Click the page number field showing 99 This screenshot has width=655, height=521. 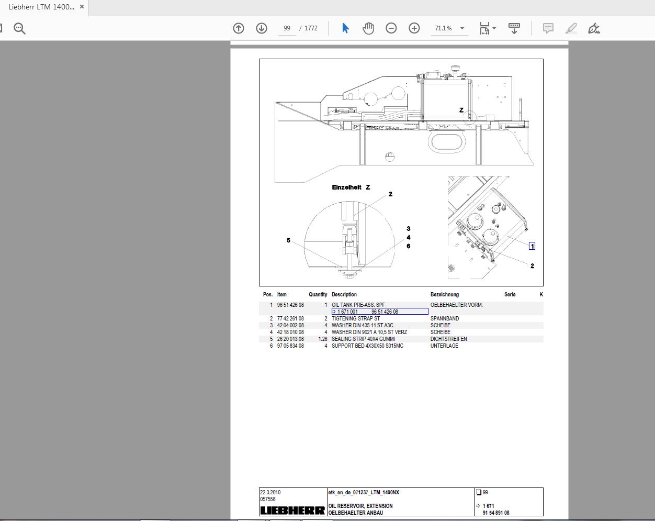pos(287,28)
